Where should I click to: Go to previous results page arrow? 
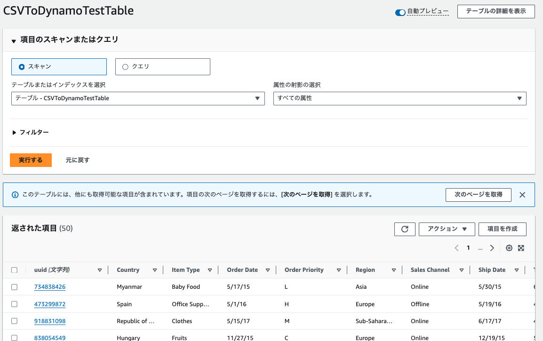tap(456, 248)
